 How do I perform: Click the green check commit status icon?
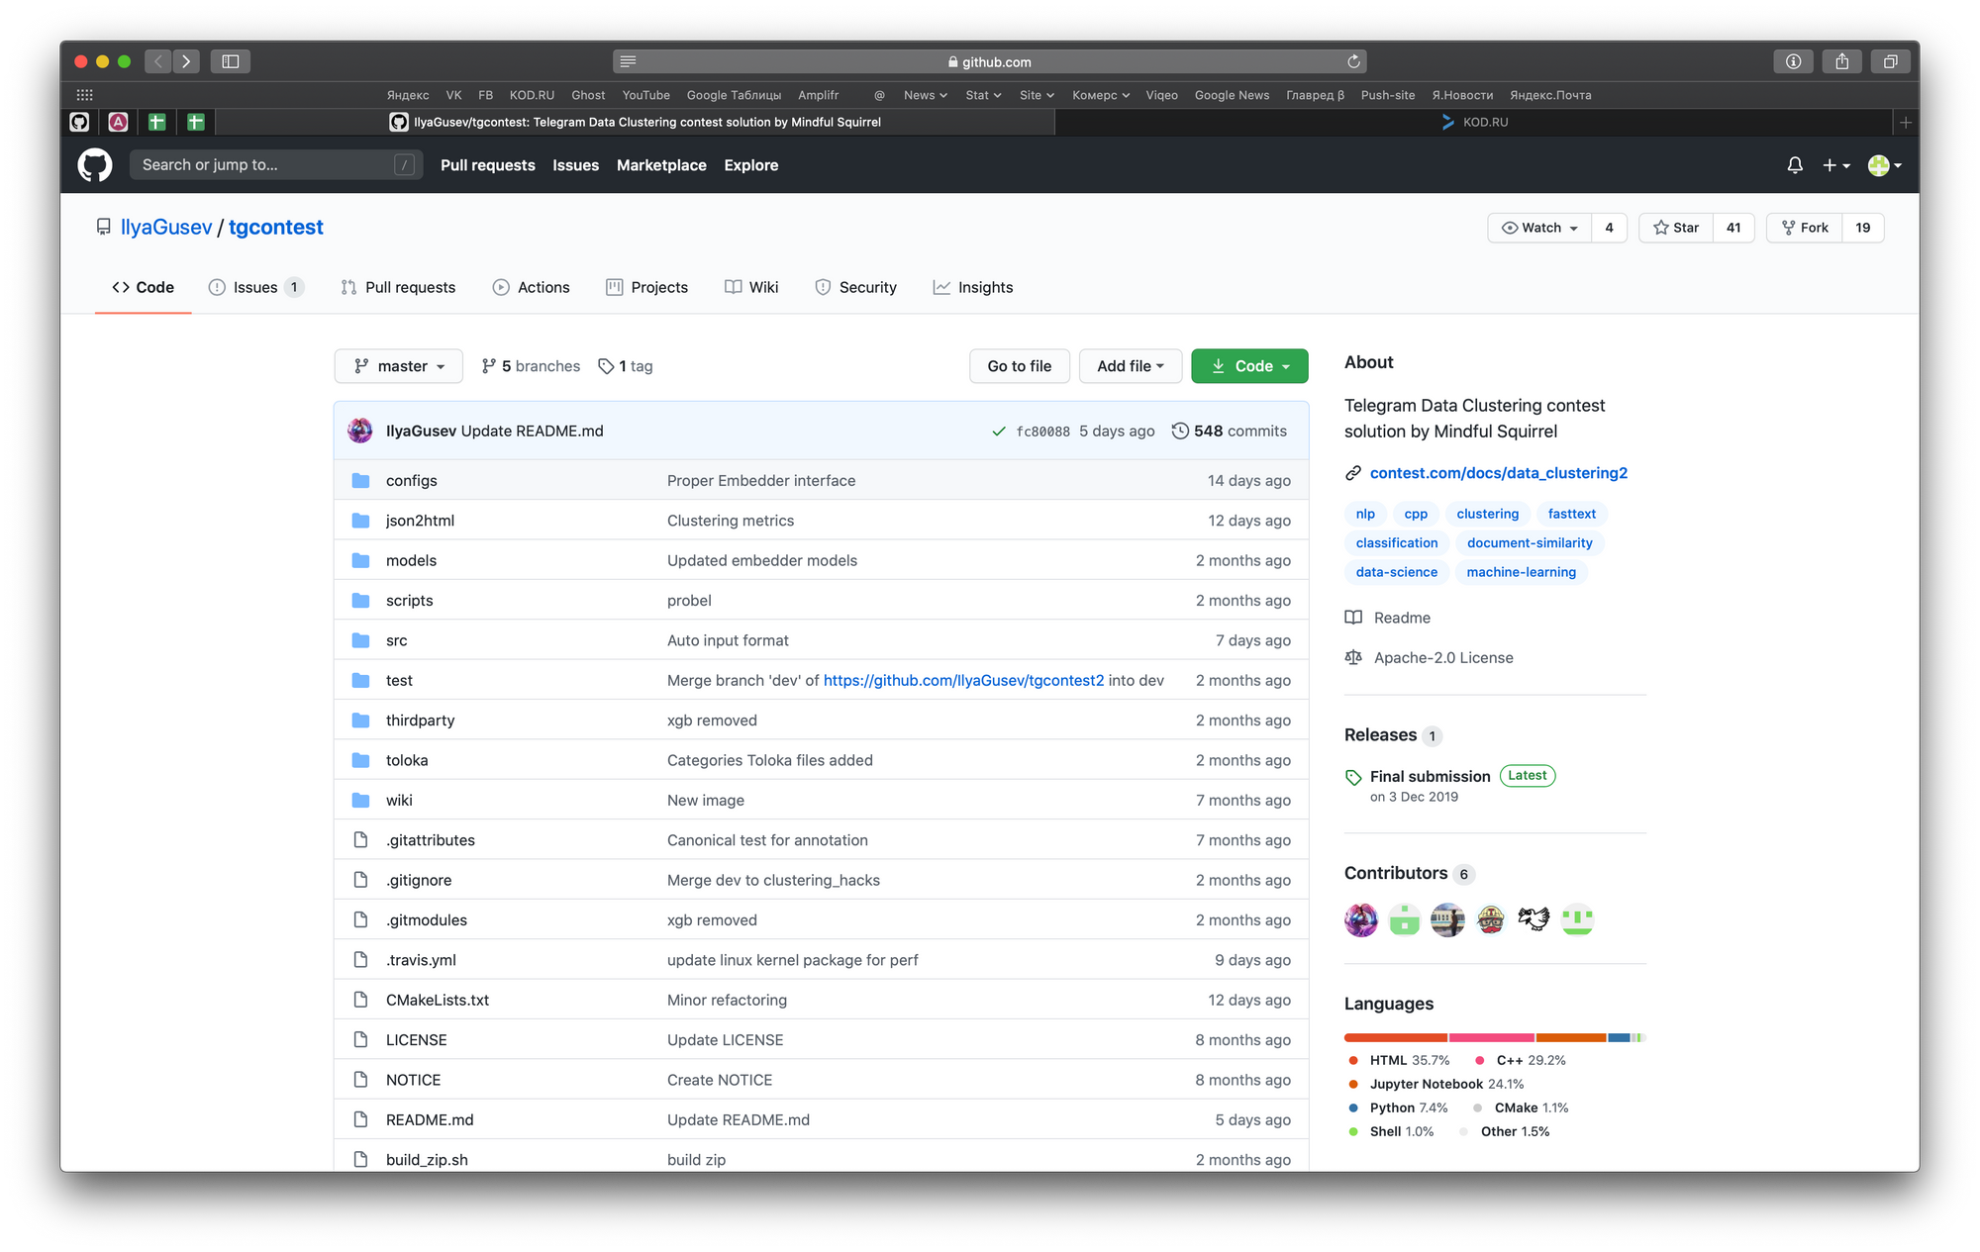click(x=998, y=432)
